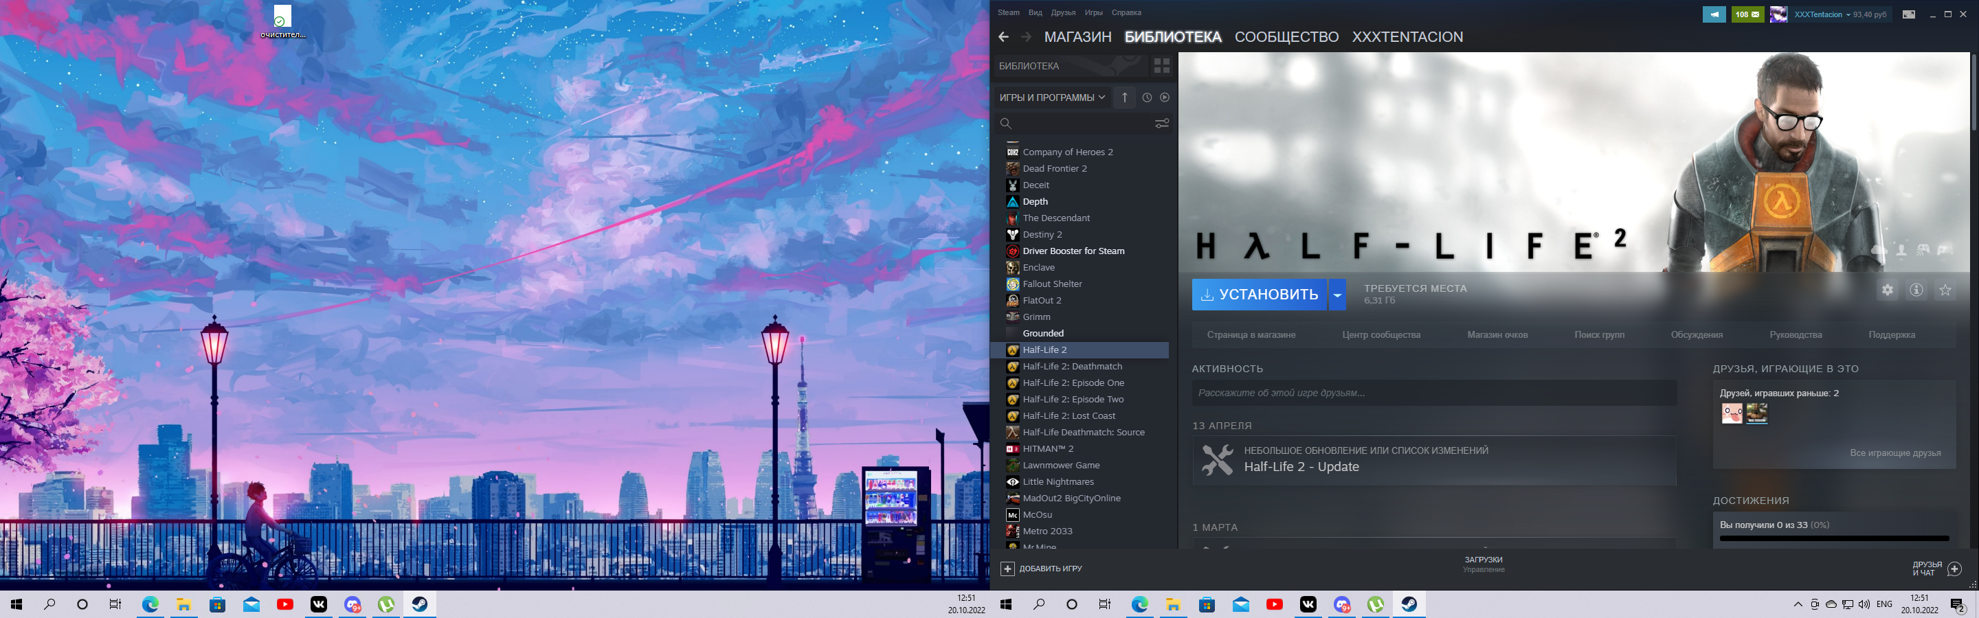This screenshot has height=618, width=1979.
Task: Expand the ИГРЫ И ПРОГРАММЫ dropdown
Action: (x=1052, y=98)
